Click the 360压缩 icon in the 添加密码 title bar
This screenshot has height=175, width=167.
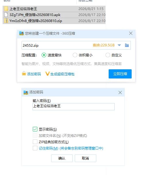click(26, 92)
